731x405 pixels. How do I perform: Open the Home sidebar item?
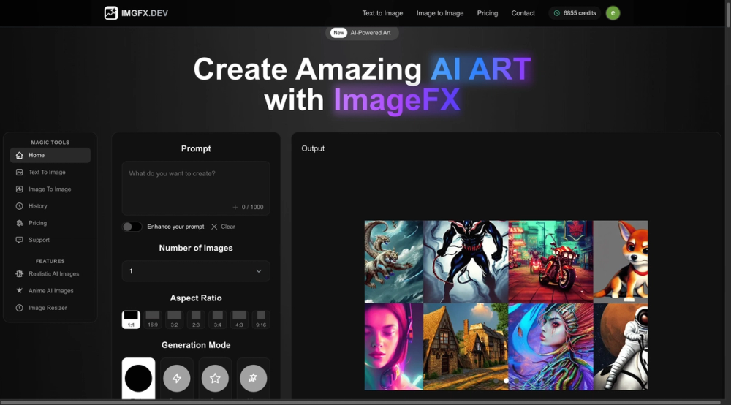tap(50, 155)
